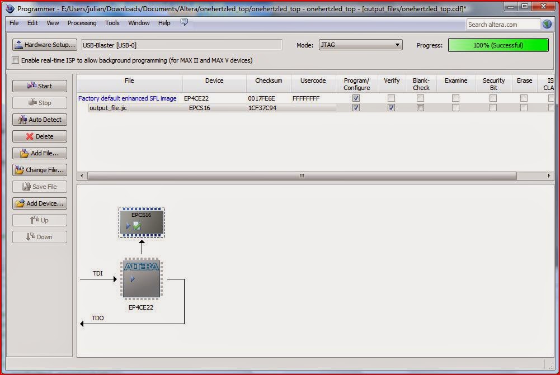Viewport: 560px width, 375px height.
Task: Click the USB-Blaster [USB-0] hardware field
Action: coord(182,45)
